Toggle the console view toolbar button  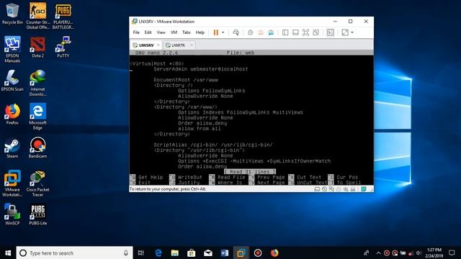(331, 32)
